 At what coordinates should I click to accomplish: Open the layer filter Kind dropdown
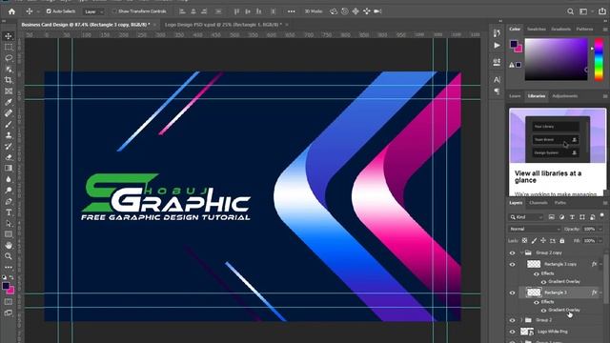click(x=526, y=217)
